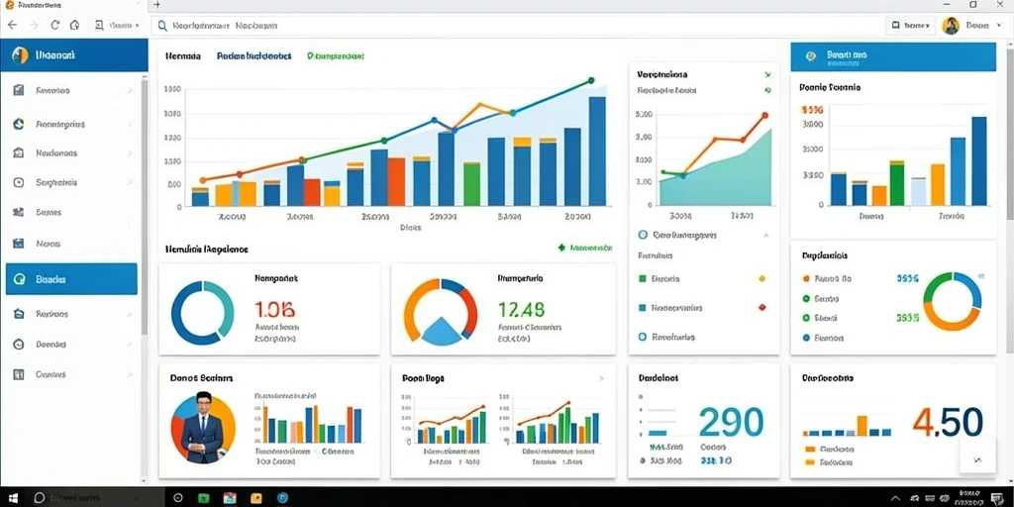Expand the chevron on the first sidebar item
1014x507 pixels.
[130, 91]
